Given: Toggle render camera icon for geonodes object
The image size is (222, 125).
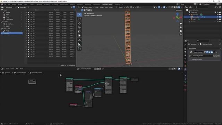Looking at the screenshot, I should click(x=220, y=17).
